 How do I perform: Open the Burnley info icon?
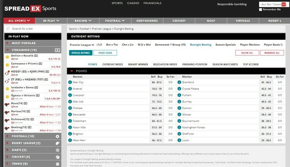179,102
